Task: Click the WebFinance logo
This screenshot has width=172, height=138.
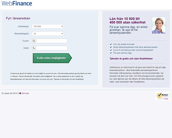Action: tap(17, 3)
